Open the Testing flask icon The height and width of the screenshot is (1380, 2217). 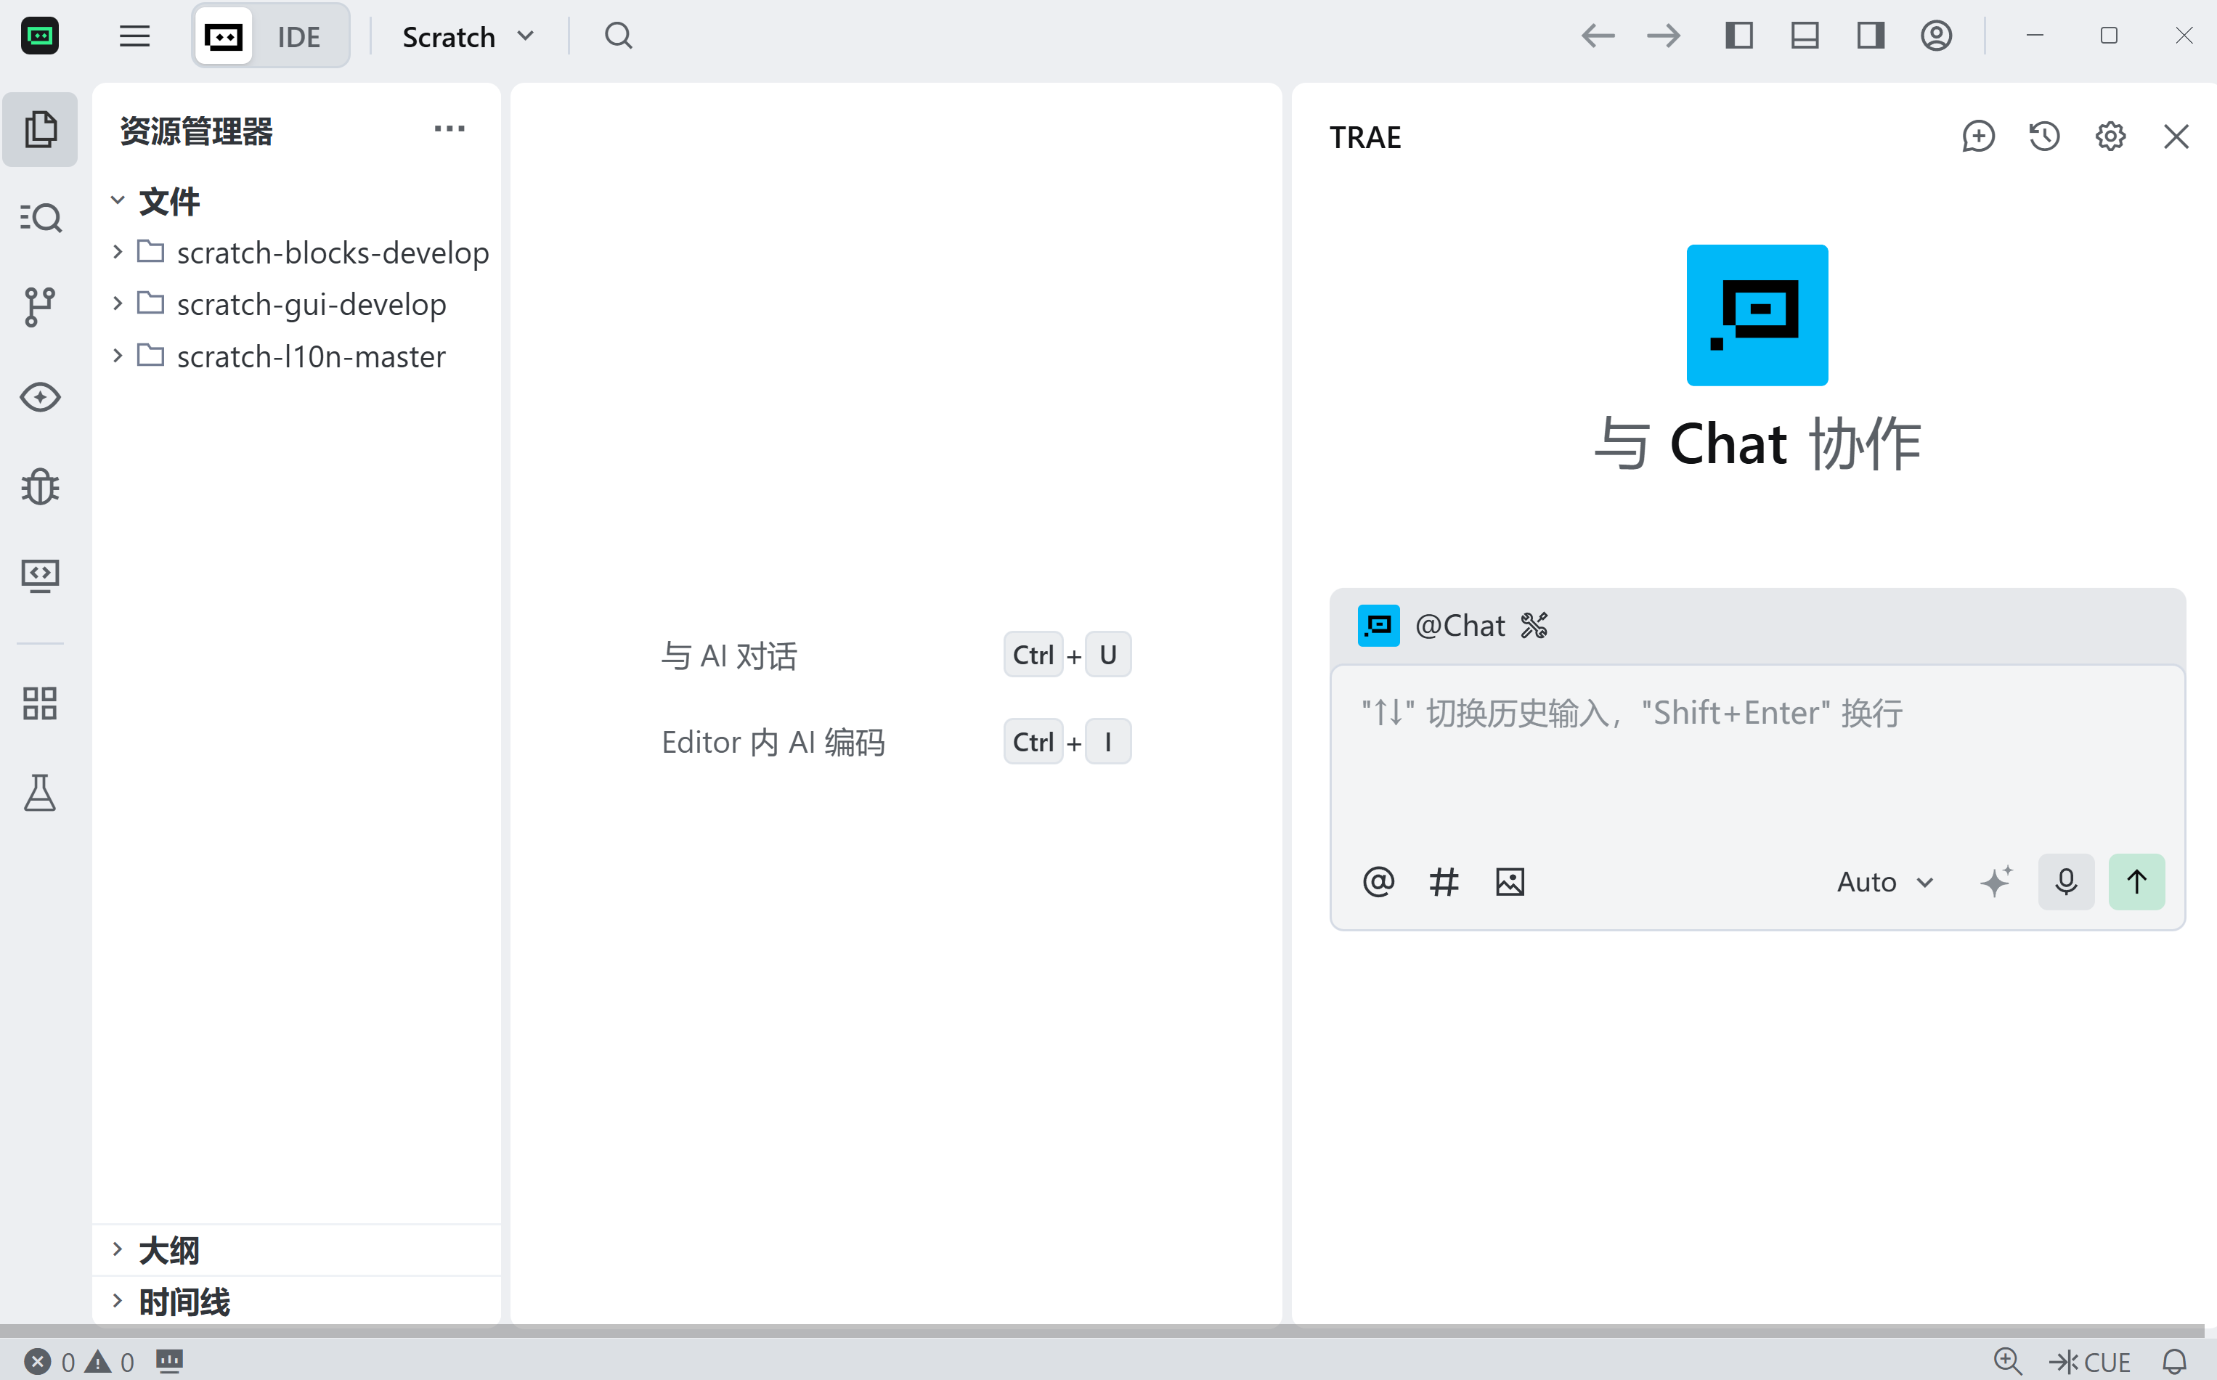click(39, 793)
